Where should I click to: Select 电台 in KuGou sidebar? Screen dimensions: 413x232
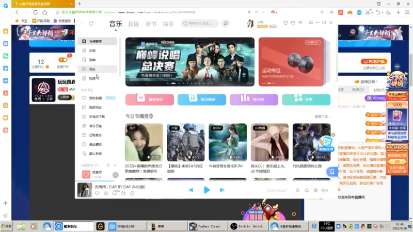[98, 69]
